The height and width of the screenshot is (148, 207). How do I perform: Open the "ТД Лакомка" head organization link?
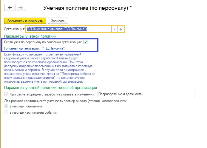[54, 48]
